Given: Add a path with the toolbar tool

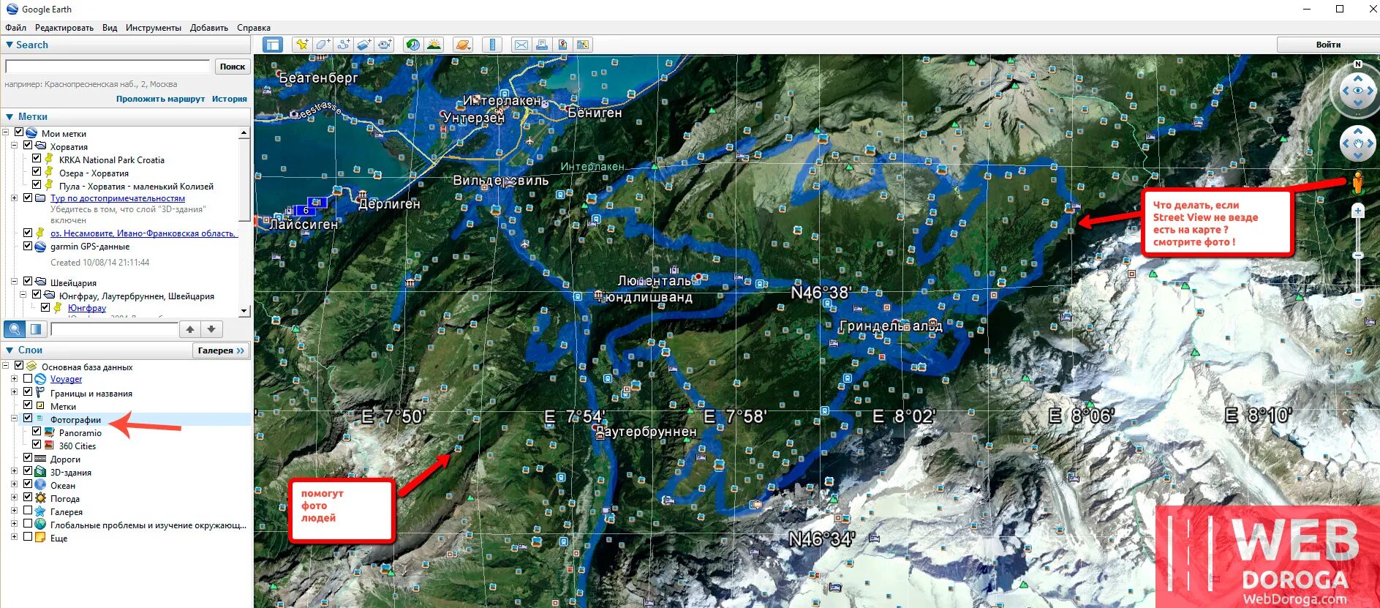Looking at the screenshot, I should tap(343, 45).
